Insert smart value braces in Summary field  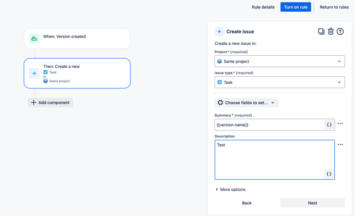click(329, 125)
